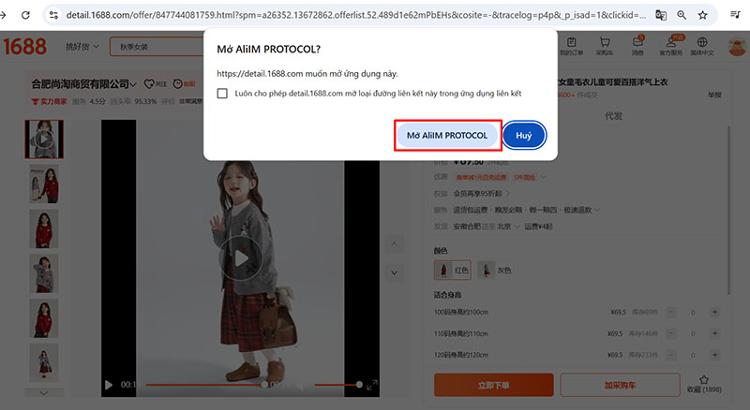The image size is (750, 410).
Task: Click the video volume slider
Action: 337,385
